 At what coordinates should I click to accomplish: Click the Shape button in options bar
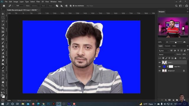[x=50, y=6]
